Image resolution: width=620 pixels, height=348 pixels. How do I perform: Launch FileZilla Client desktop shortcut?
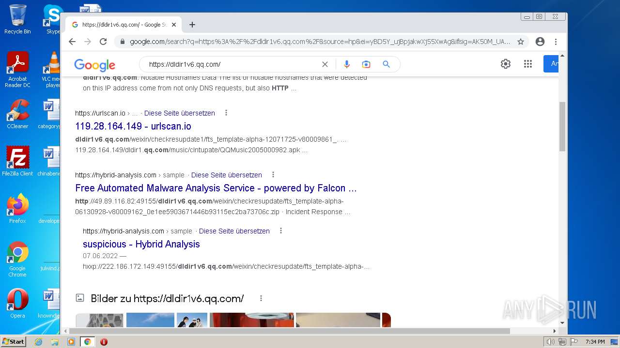click(17, 161)
